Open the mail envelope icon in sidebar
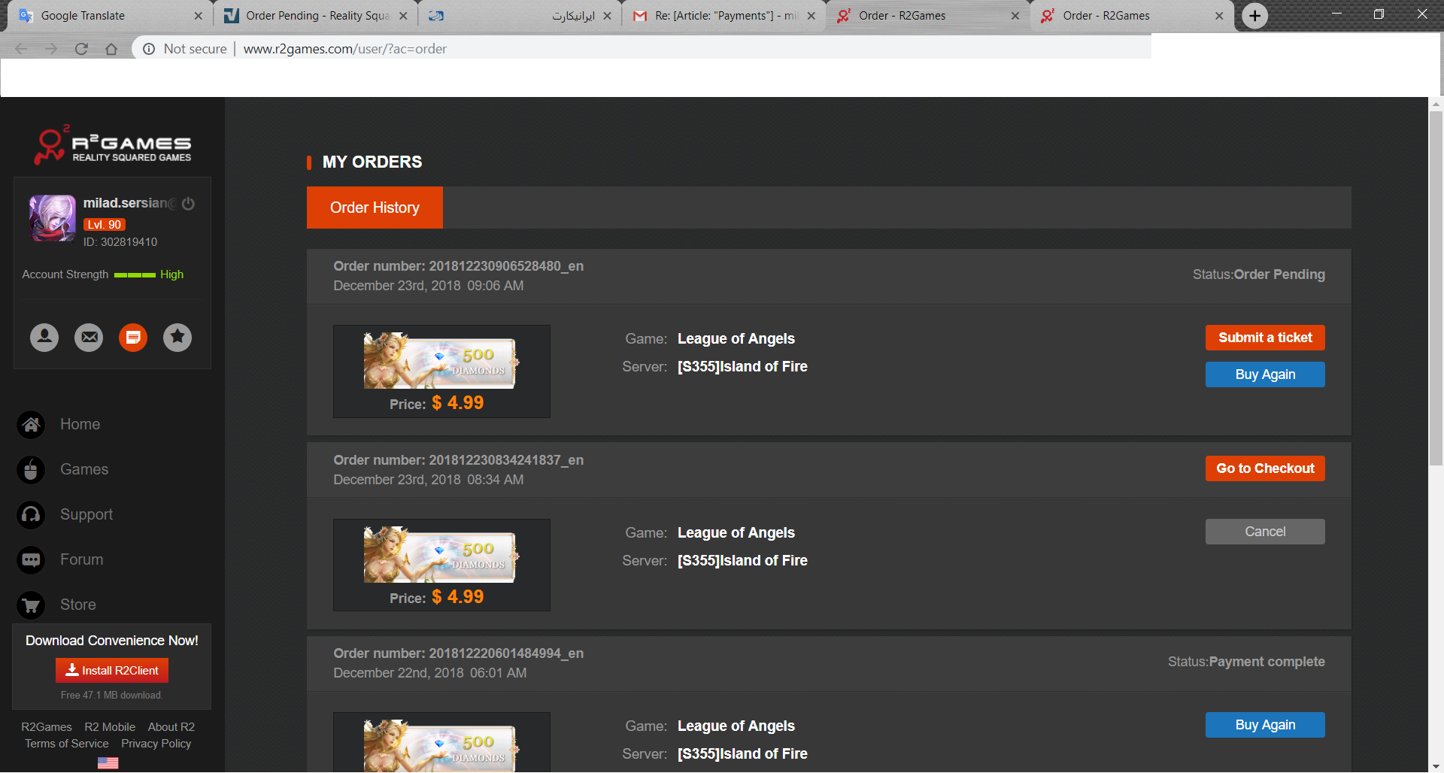1444x773 pixels. tap(89, 337)
